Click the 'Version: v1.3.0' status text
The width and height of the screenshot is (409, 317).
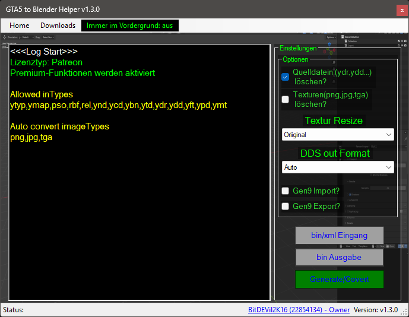[376, 310]
